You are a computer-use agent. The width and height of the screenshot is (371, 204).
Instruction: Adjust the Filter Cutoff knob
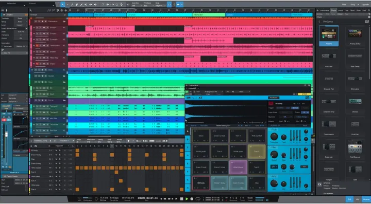pos(274,155)
